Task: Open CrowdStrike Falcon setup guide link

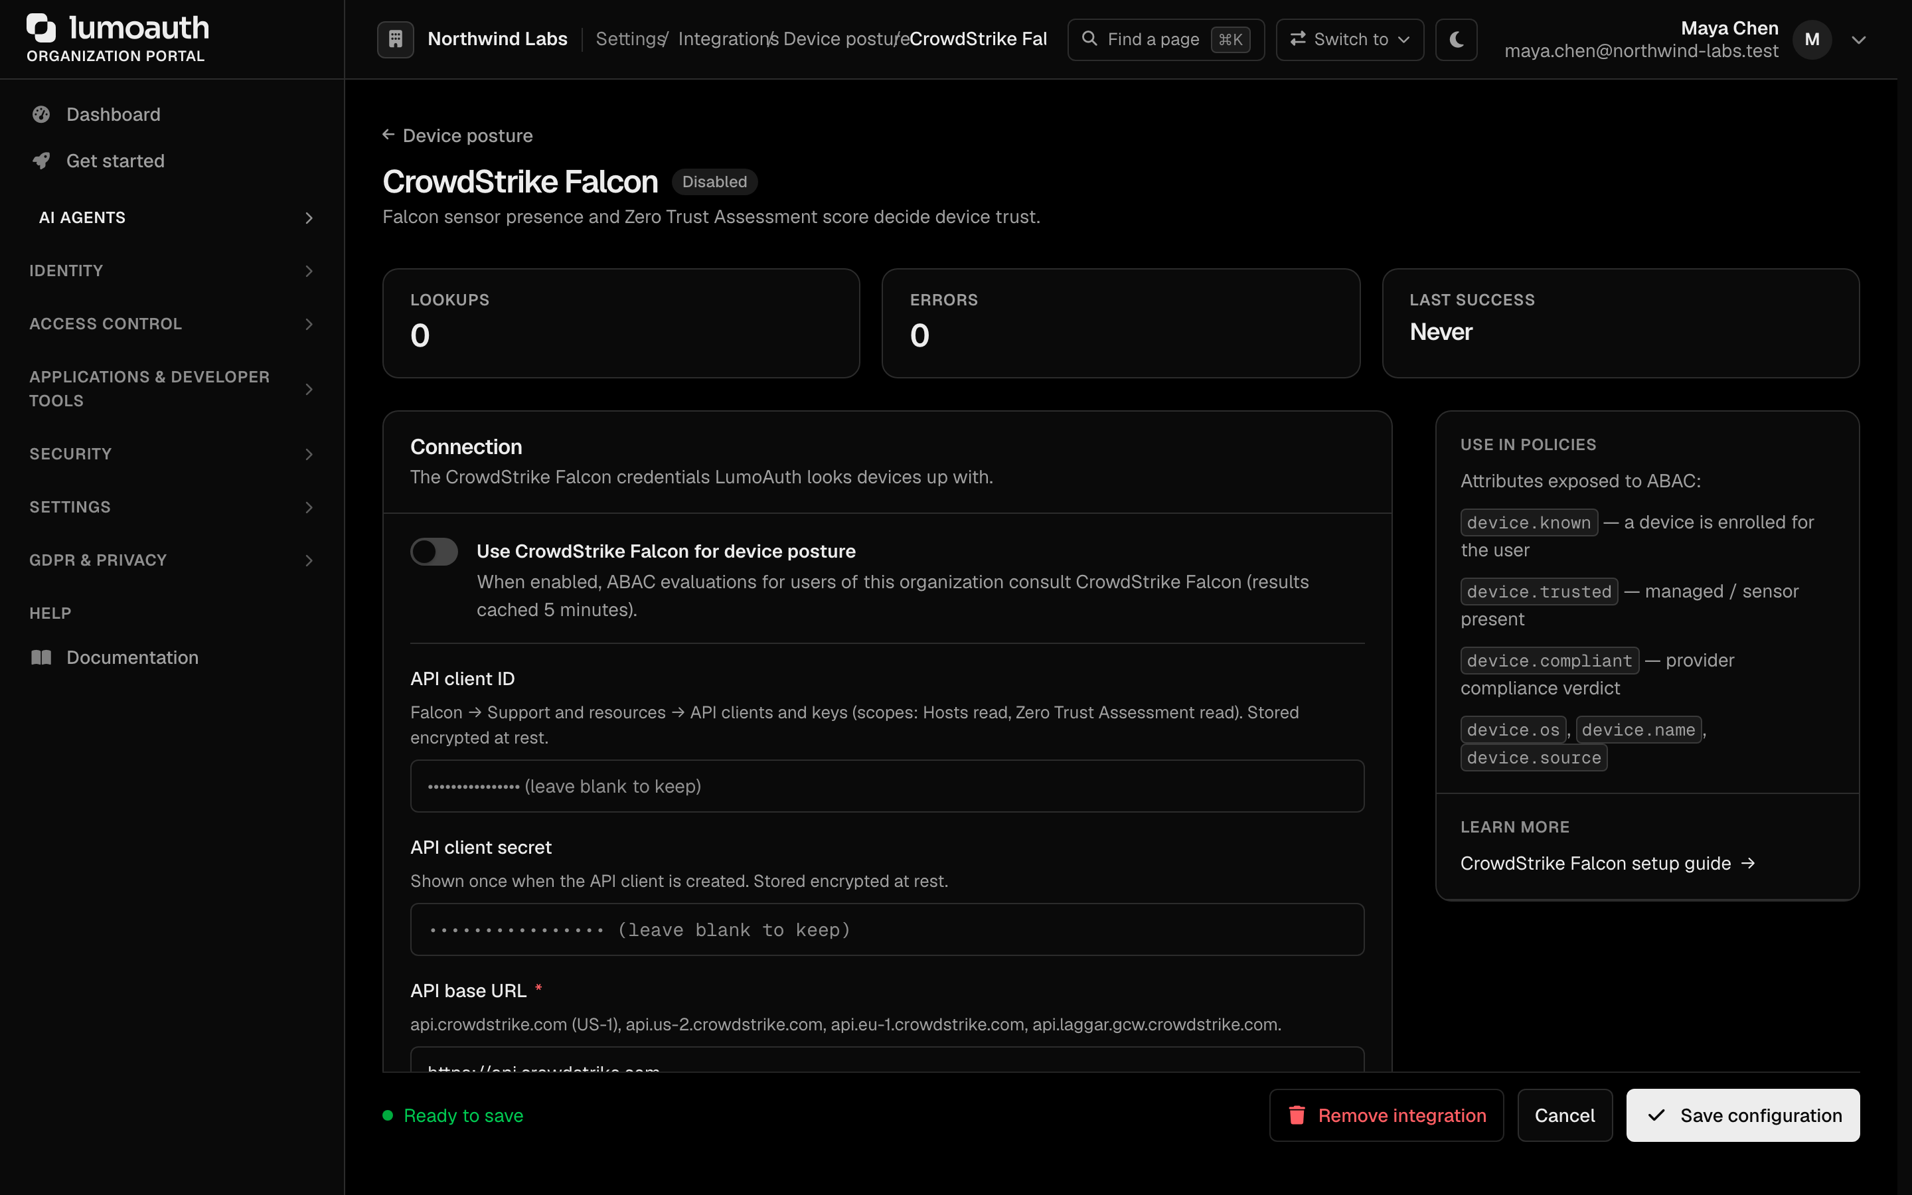Action: [x=1607, y=863]
